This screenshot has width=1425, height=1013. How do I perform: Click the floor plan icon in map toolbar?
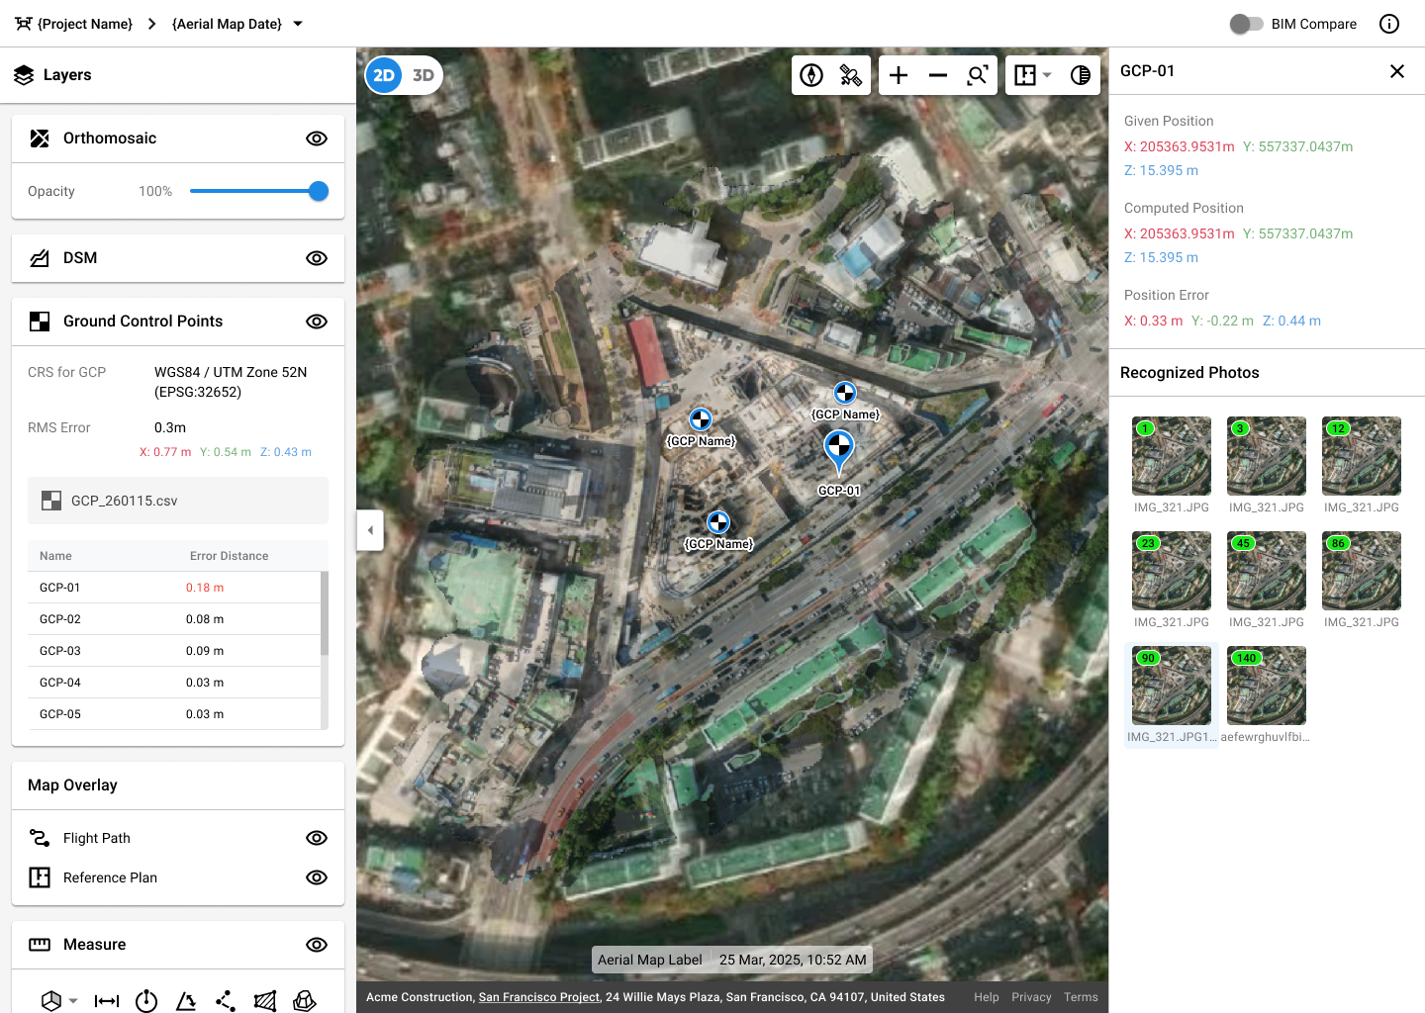click(1025, 75)
